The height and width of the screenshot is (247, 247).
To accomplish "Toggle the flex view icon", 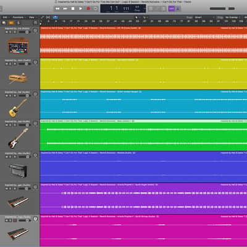I will (48, 17).
